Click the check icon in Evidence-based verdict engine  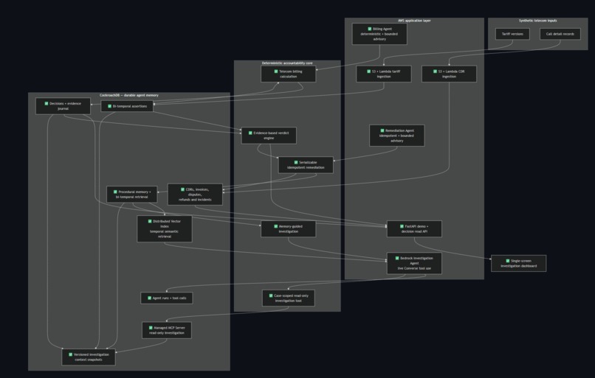[x=250, y=133]
